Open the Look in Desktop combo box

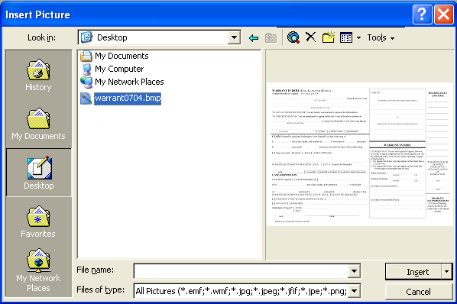click(x=159, y=37)
